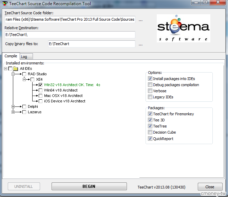The height and width of the screenshot is (197, 228).
Task: Click the Close button at bottom right
Action: (210, 187)
